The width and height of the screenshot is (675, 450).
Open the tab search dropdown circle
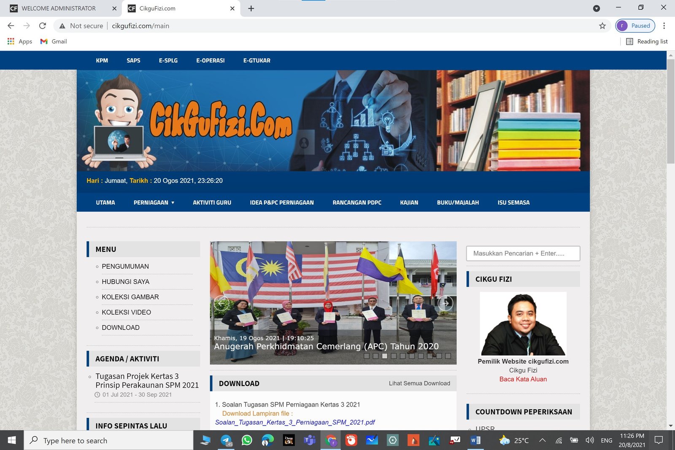point(597,8)
